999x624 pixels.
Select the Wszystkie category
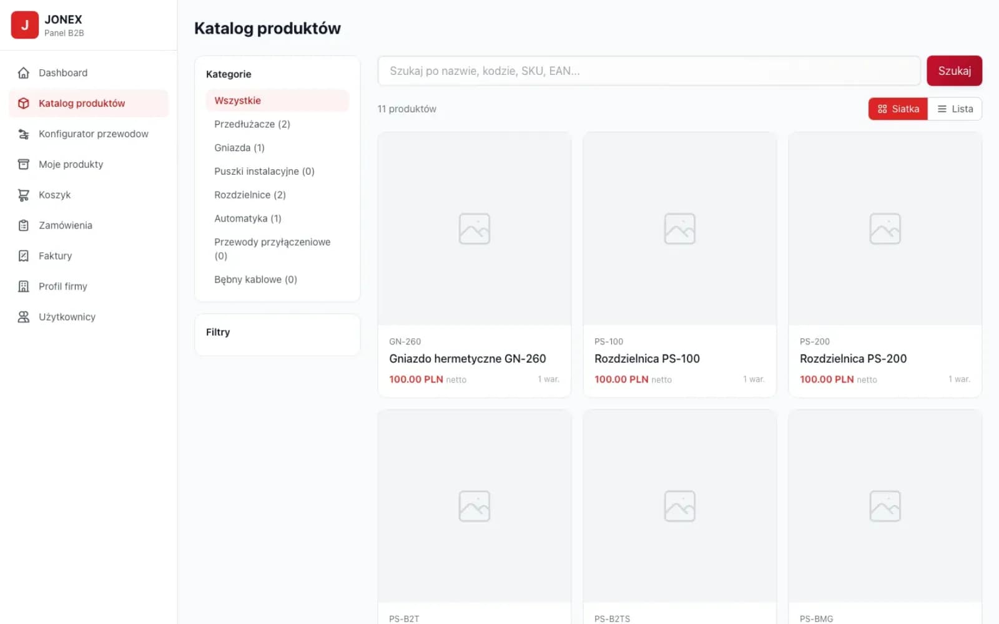[277, 100]
